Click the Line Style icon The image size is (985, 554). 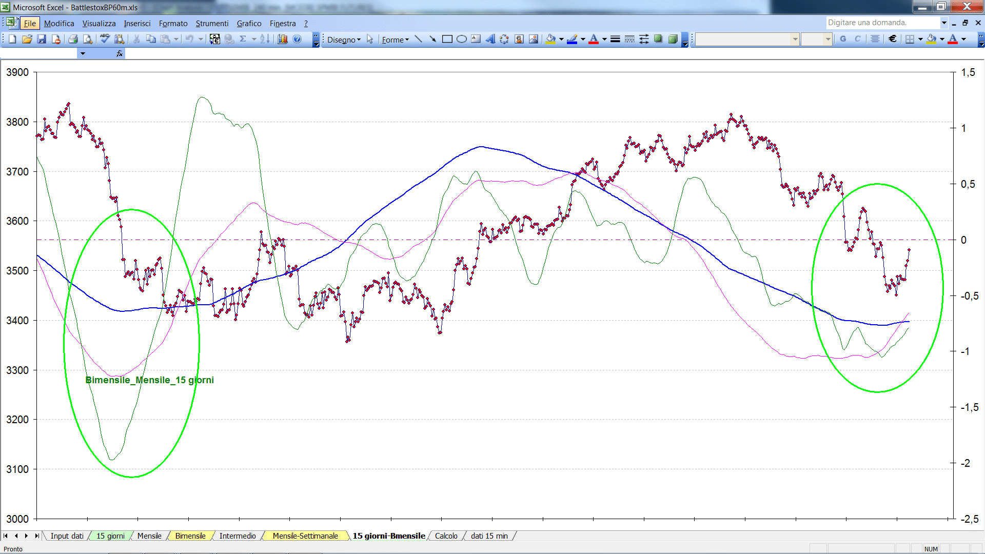615,39
